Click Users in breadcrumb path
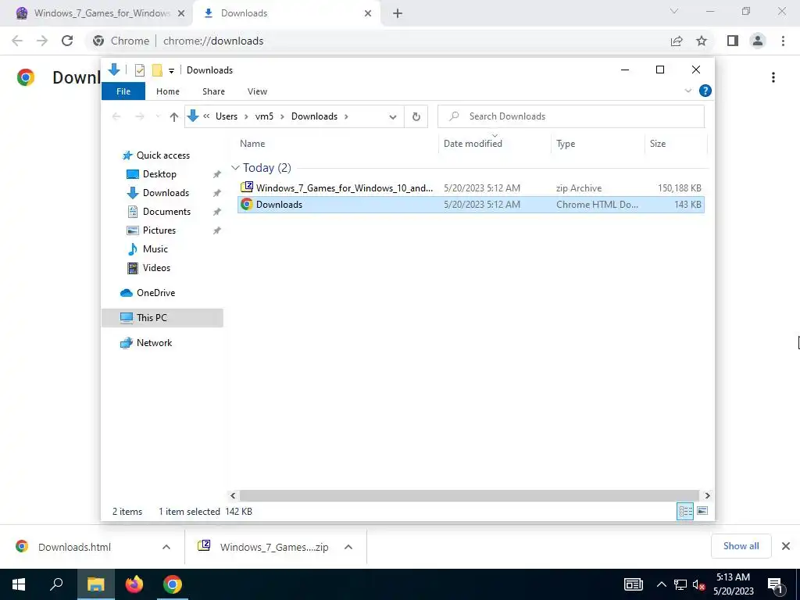 point(227,116)
